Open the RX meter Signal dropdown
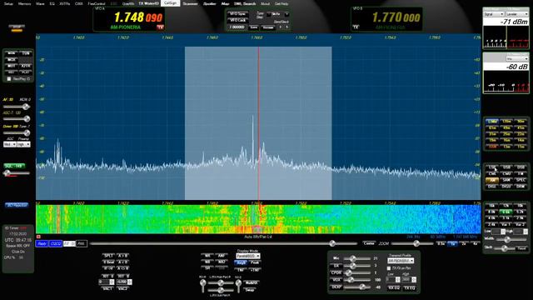533x300 pixels. pyautogui.click(x=494, y=14)
